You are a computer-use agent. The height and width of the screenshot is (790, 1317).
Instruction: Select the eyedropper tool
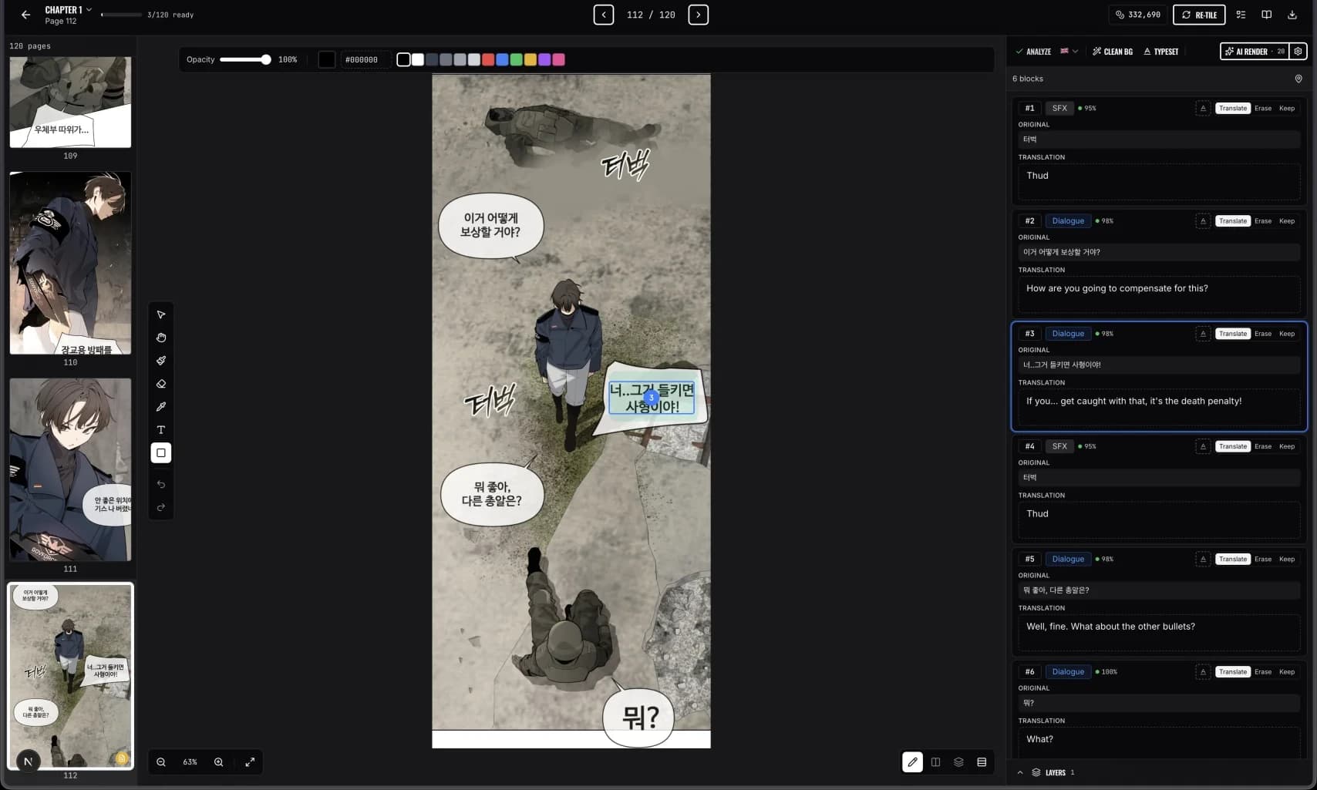tap(161, 407)
